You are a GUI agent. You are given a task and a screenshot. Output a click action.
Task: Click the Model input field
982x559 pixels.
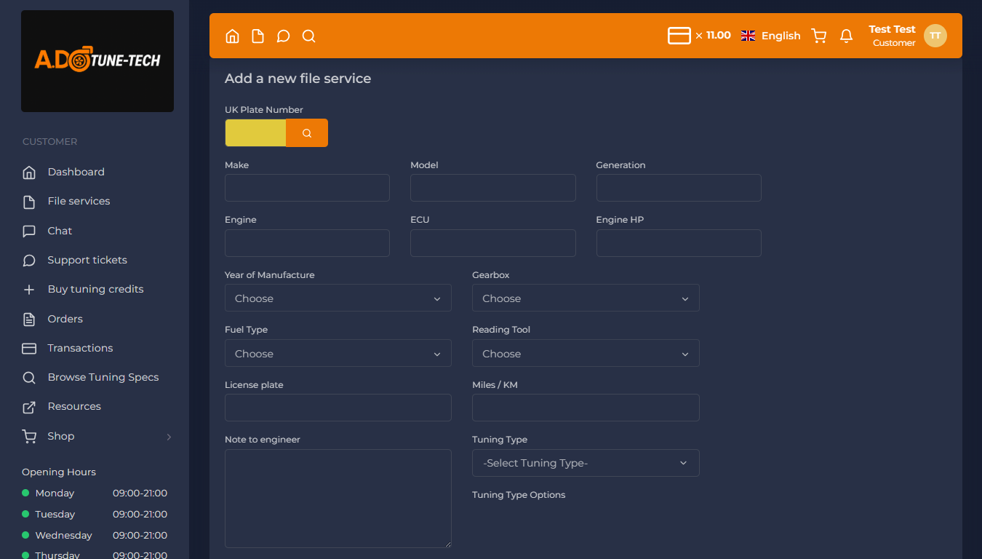click(x=493, y=188)
